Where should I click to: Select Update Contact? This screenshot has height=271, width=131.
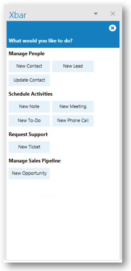(29, 80)
